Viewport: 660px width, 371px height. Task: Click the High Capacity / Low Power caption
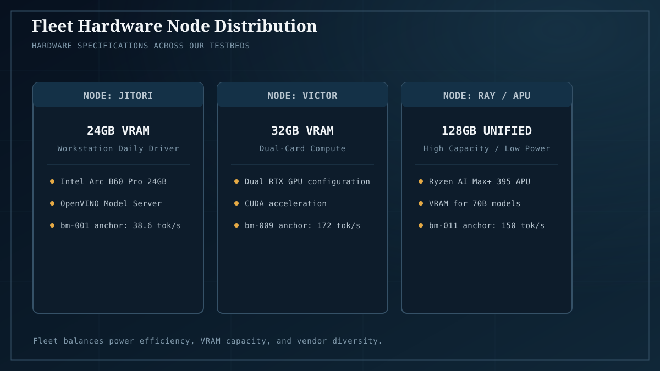click(x=487, y=148)
